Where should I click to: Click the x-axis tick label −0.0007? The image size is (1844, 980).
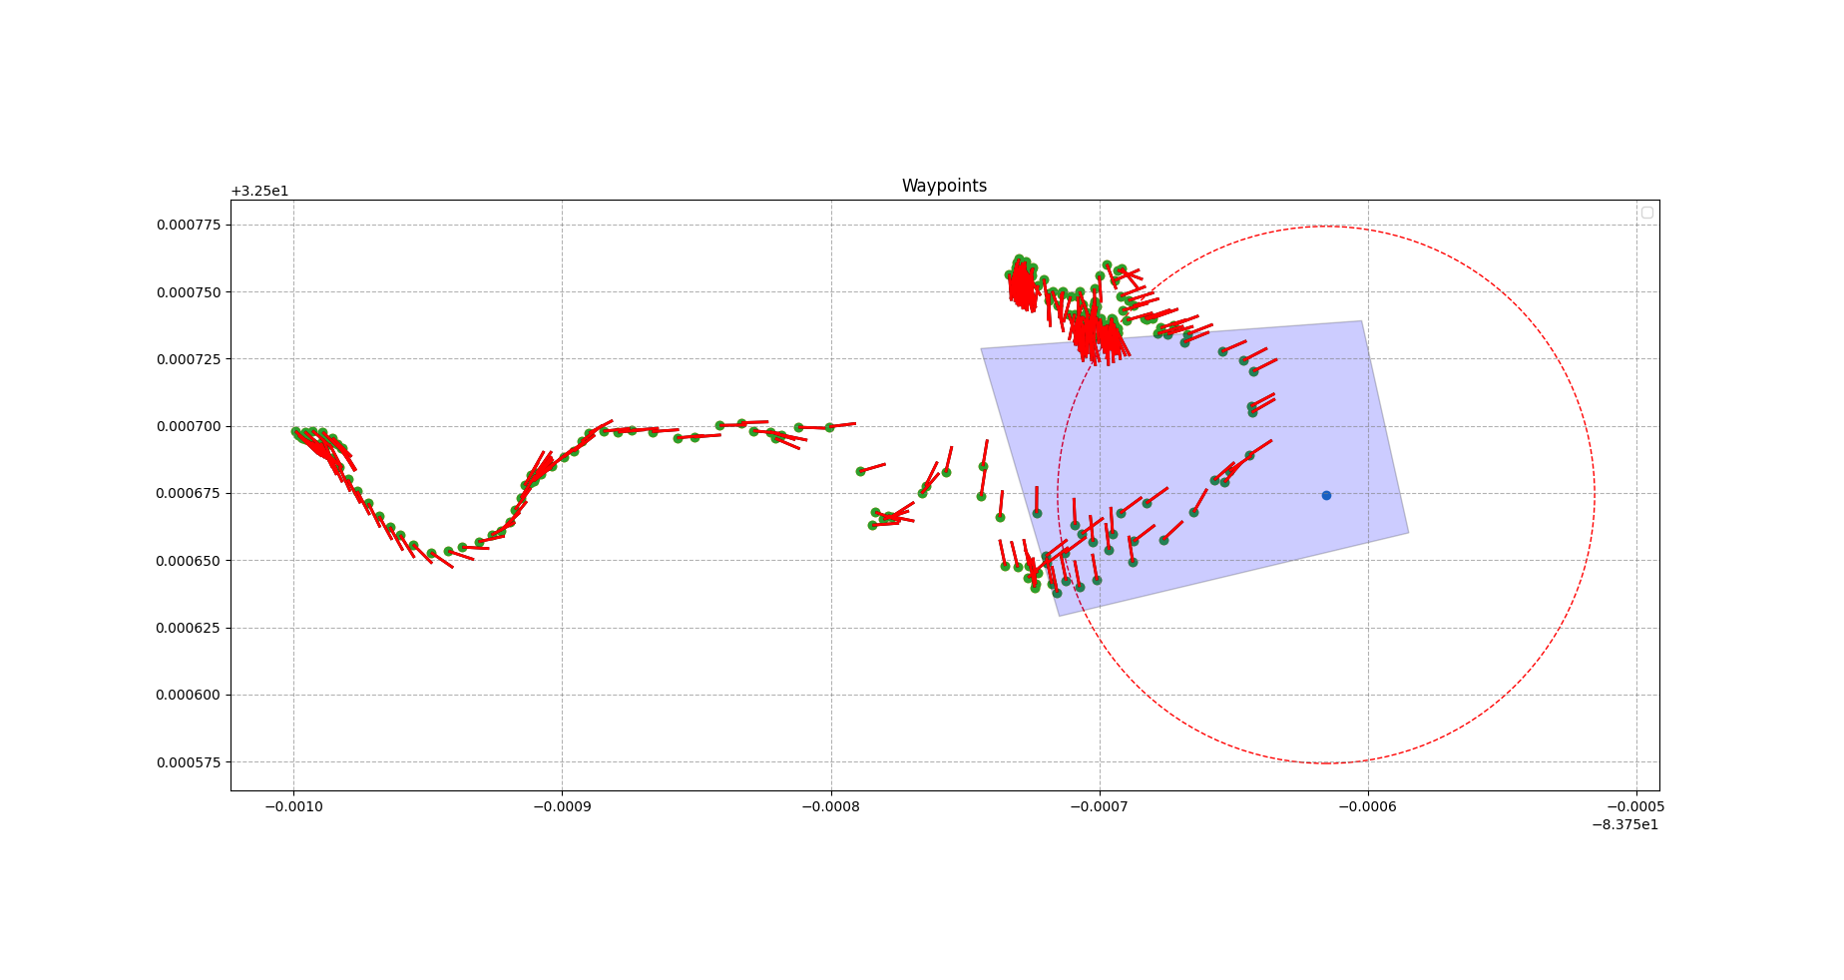click(1099, 806)
